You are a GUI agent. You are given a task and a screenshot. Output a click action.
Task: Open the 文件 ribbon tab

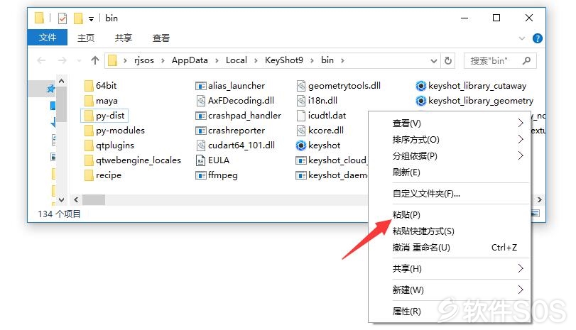[48, 38]
